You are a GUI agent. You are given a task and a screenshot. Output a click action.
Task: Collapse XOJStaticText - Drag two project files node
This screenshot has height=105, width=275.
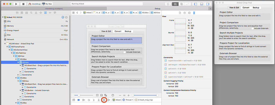[x=20, y=84]
